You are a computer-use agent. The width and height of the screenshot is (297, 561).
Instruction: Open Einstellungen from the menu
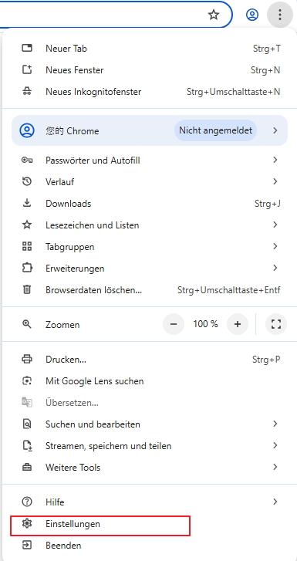[150, 524]
